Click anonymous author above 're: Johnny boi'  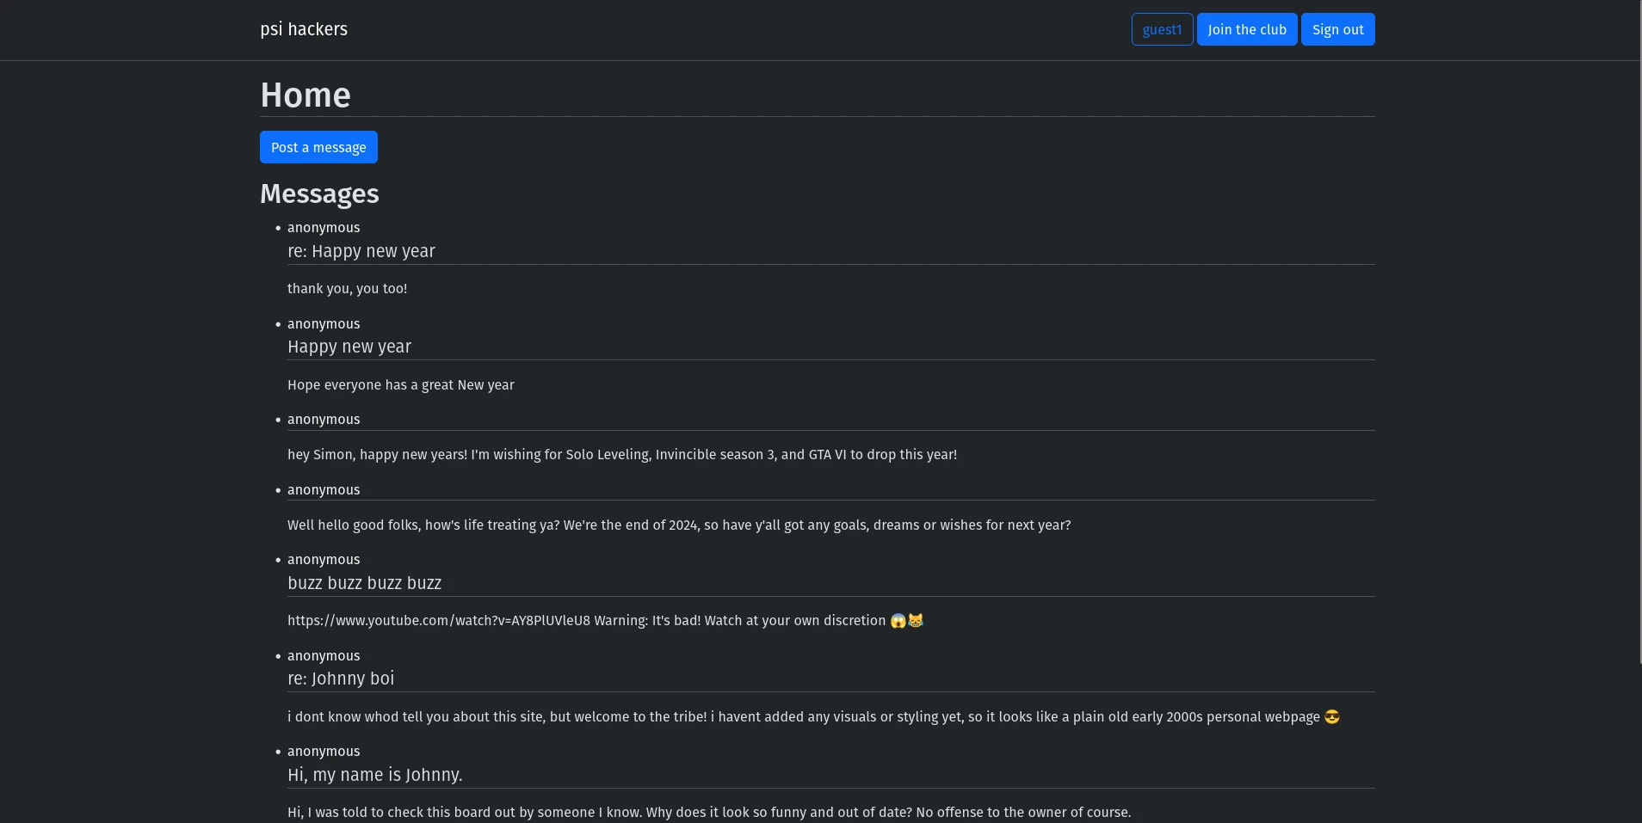click(324, 656)
